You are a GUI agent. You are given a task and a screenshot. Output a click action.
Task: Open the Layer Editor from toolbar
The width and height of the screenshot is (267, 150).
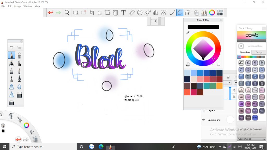pos(196,13)
